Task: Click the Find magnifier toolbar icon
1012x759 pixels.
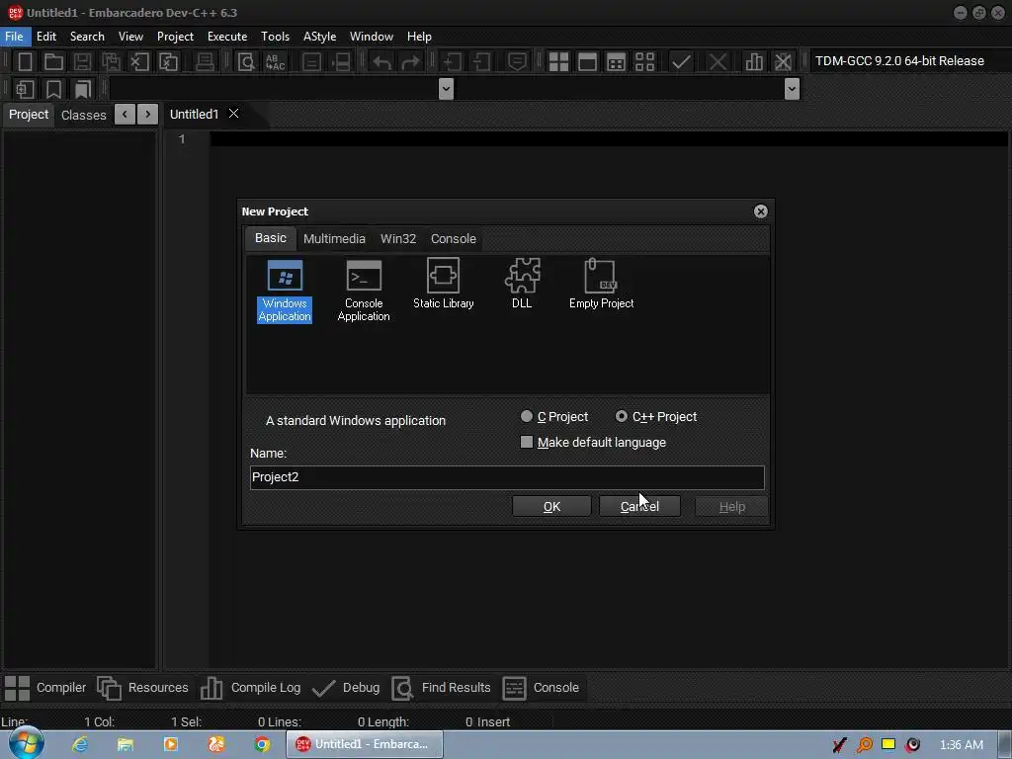Action: [246, 62]
